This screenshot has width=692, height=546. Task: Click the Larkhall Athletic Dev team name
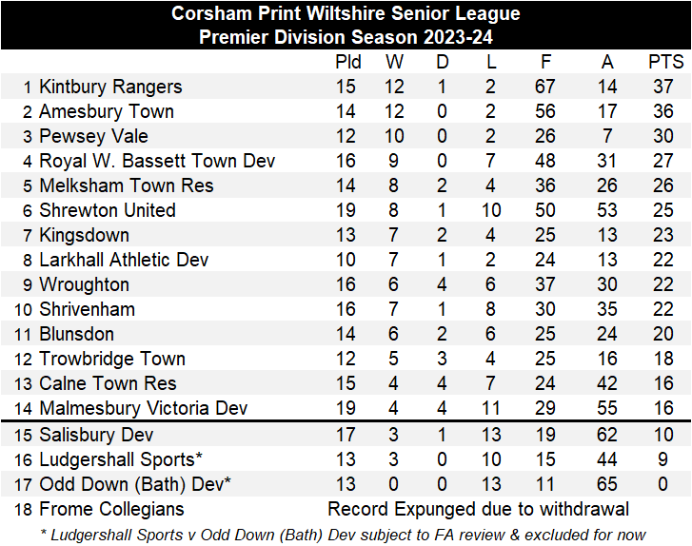pyautogui.click(x=124, y=260)
